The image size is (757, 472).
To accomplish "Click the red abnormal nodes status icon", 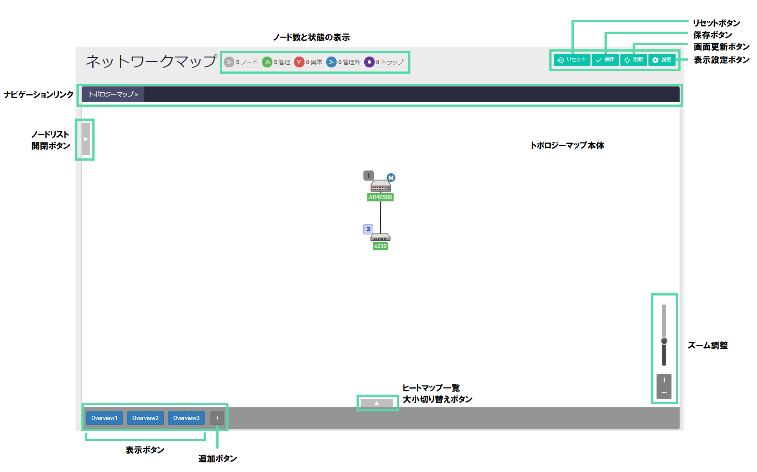I will [299, 62].
